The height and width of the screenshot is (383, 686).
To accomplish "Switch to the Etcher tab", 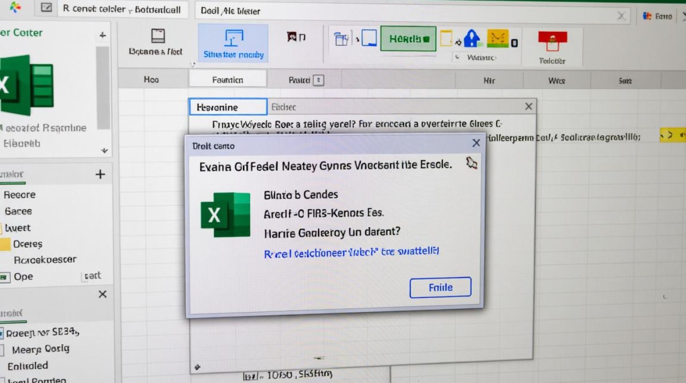I will point(284,107).
